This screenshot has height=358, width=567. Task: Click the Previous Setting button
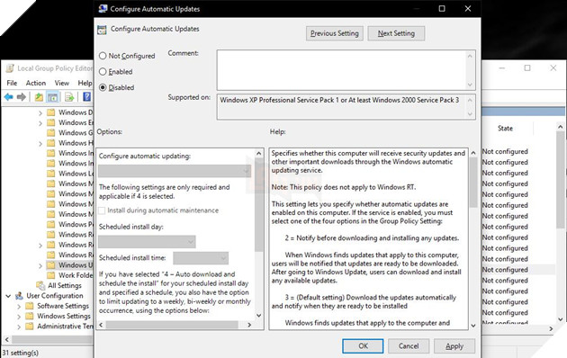point(335,33)
